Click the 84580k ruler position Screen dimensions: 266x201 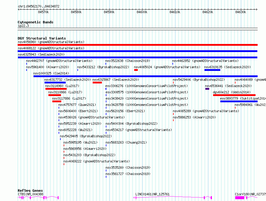click(x=76, y=12)
